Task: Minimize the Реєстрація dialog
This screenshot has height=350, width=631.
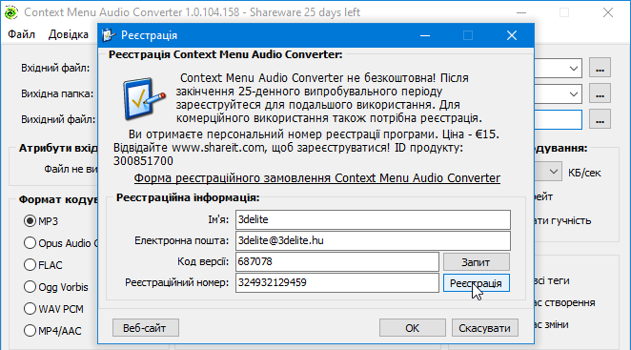Action: tap(425, 35)
